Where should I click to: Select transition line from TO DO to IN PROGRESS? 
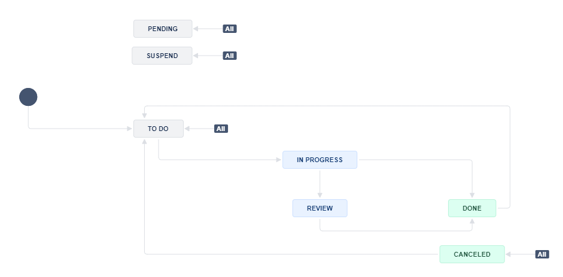(x=221, y=160)
